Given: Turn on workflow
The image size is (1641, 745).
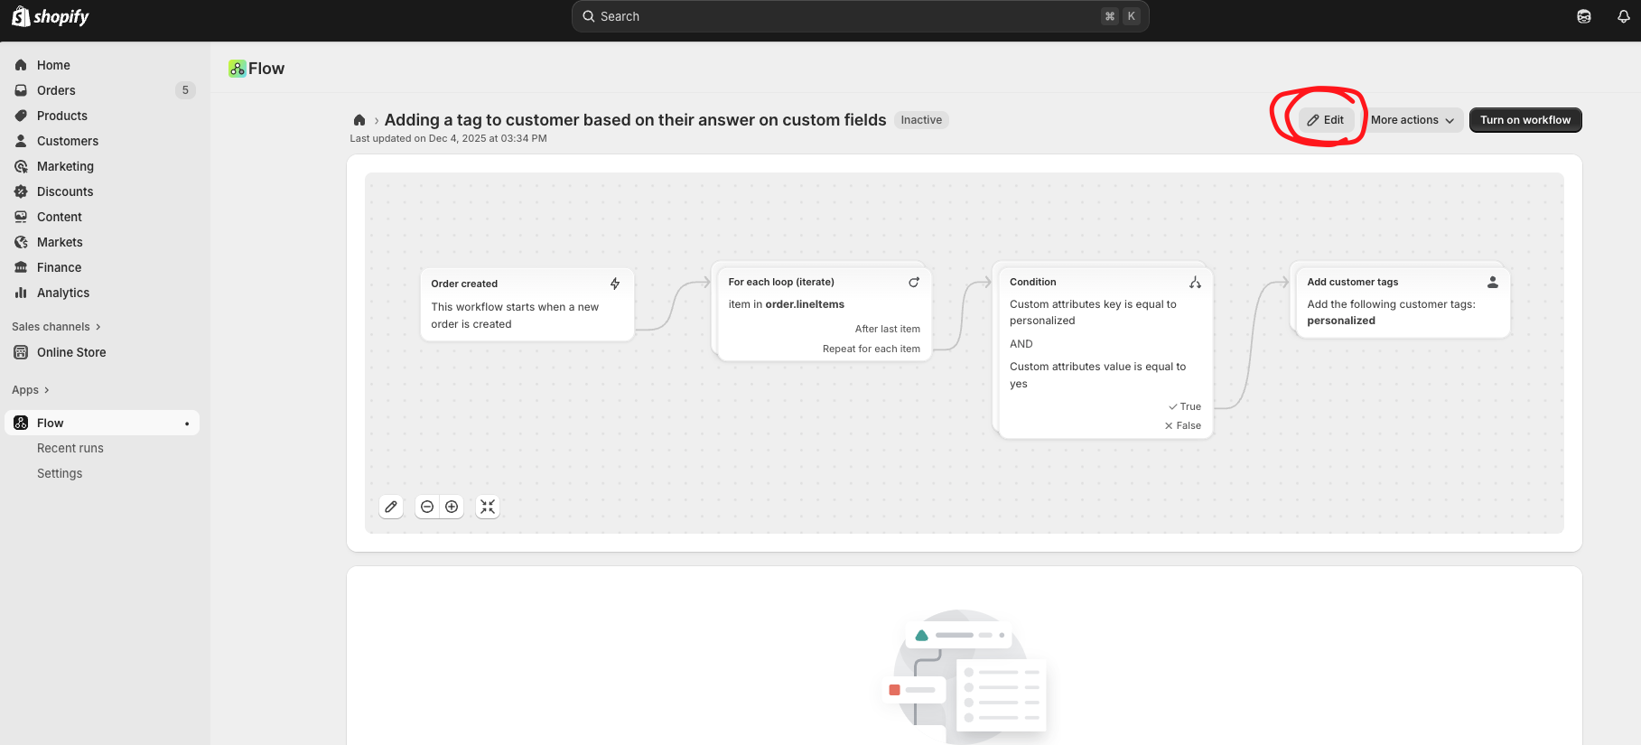Looking at the screenshot, I should pyautogui.click(x=1524, y=120).
